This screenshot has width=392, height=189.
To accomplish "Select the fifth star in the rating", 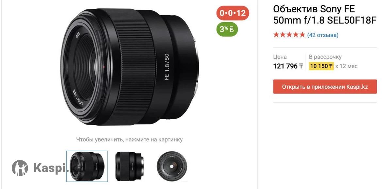I will click(x=302, y=35).
